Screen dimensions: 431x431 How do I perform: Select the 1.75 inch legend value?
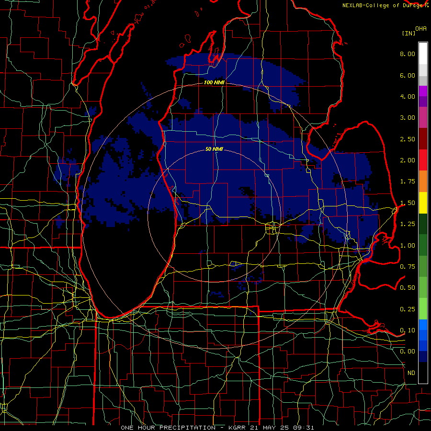coord(408,181)
